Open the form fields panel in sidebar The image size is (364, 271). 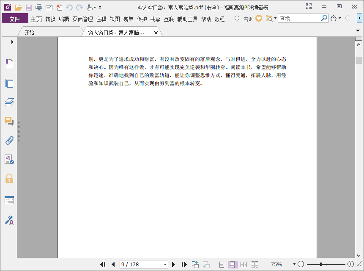(x=9, y=200)
